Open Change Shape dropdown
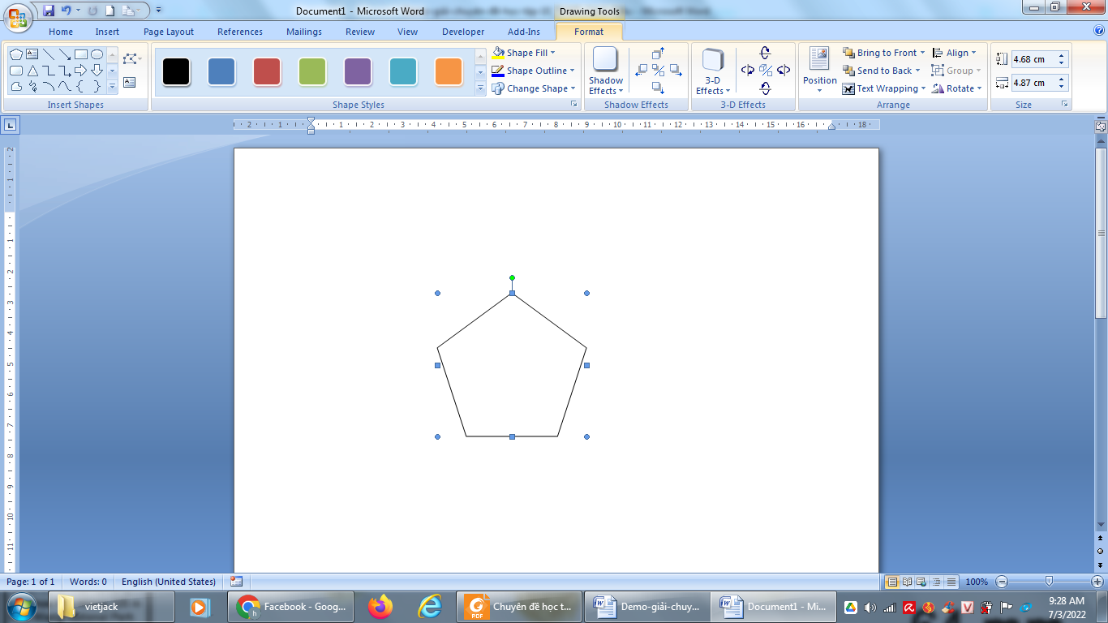1108x623 pixels. 533,88
